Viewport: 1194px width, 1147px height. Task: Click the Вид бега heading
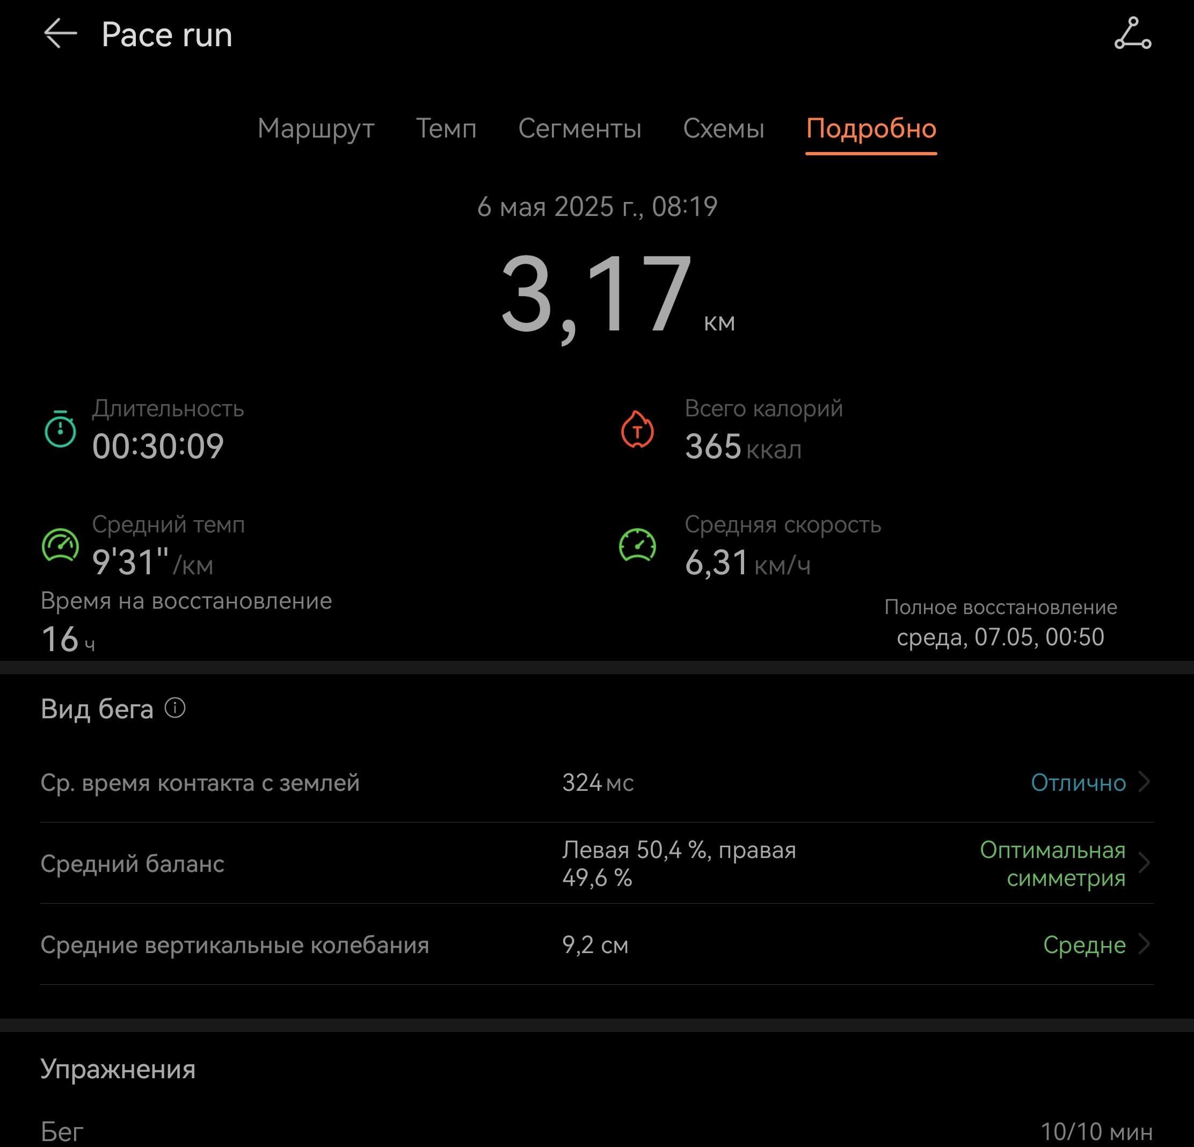pos(97,709)
